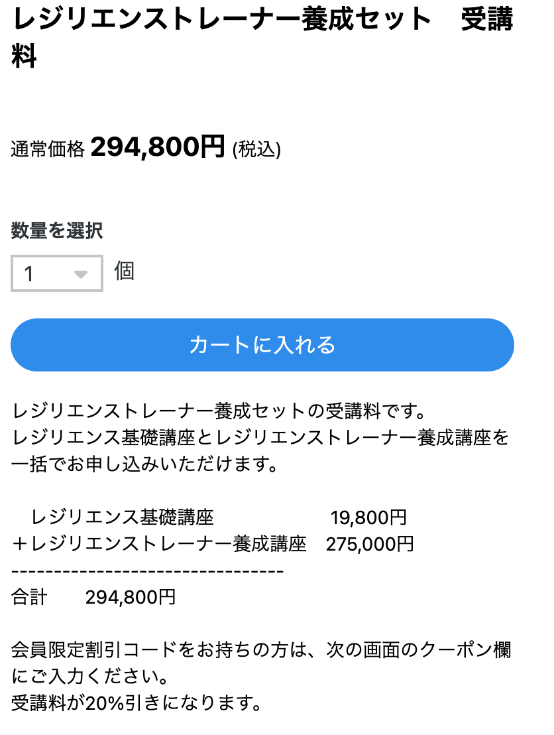Open the quantity selection dropdown

pyautogui.click(x=57, y=273)
